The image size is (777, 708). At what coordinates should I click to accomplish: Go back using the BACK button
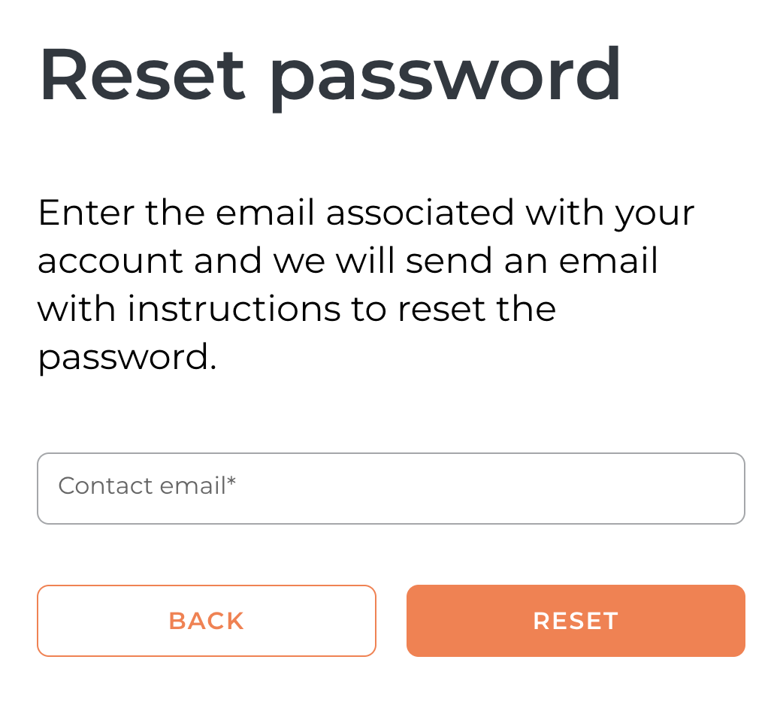(x=206, y=621)
